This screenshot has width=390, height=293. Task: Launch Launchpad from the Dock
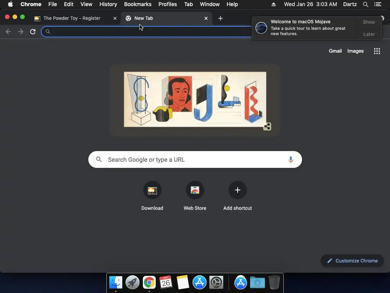(132, 283)
